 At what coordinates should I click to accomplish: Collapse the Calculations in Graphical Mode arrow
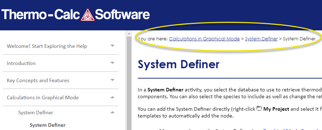[x=112, y=97]
